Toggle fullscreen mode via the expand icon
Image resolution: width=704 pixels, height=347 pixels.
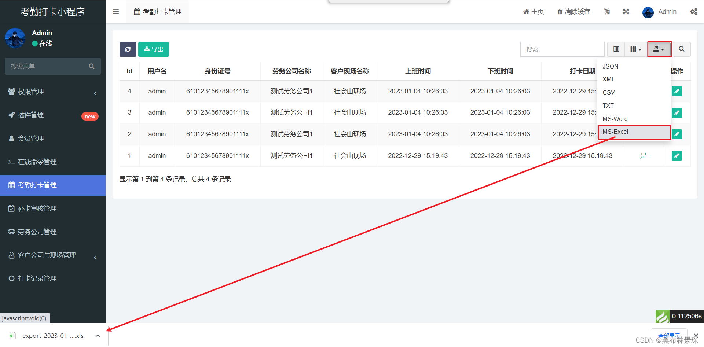click(626, 11)
